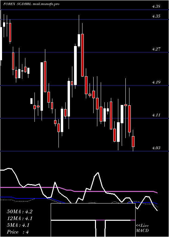This screenshot has height=237, width=169.
Task: Click the '12MA : 4.1' reading
Action: click(20, 218)
